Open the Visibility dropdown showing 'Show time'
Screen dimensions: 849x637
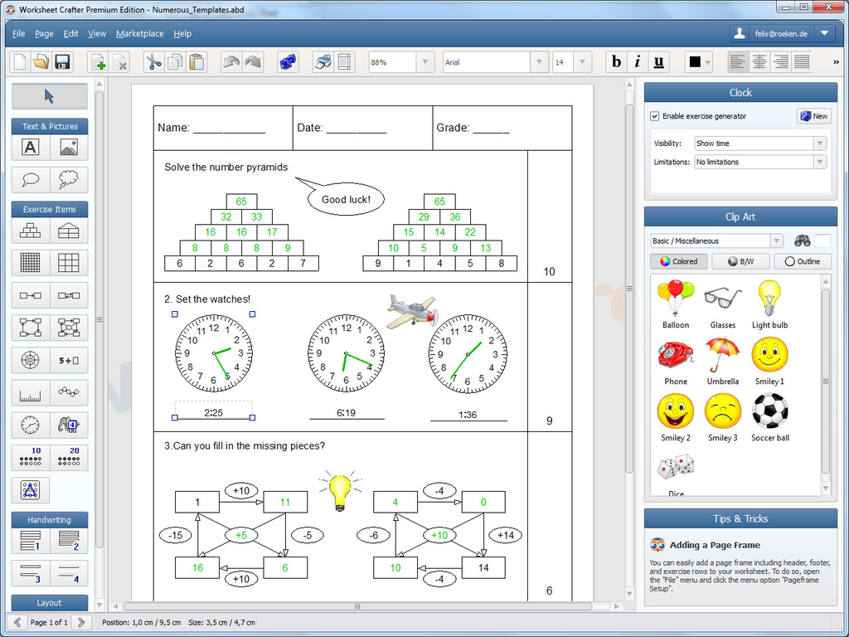pos(821,143)
